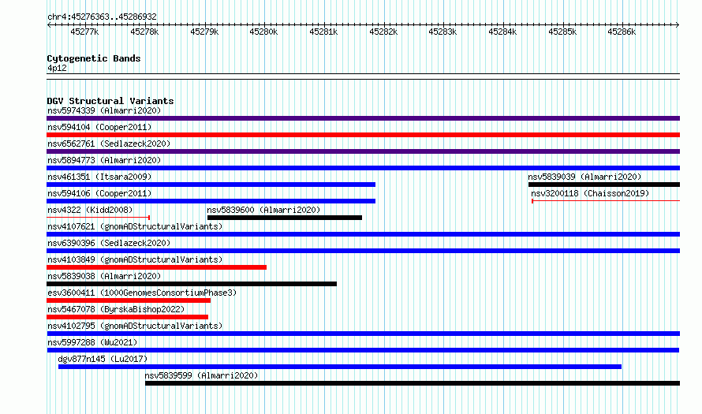
Task: Click the dgv877n145 (Lu2017) label
Action: click(x=103, y=359)
